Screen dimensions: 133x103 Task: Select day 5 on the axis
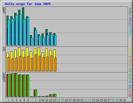point(24,100)
